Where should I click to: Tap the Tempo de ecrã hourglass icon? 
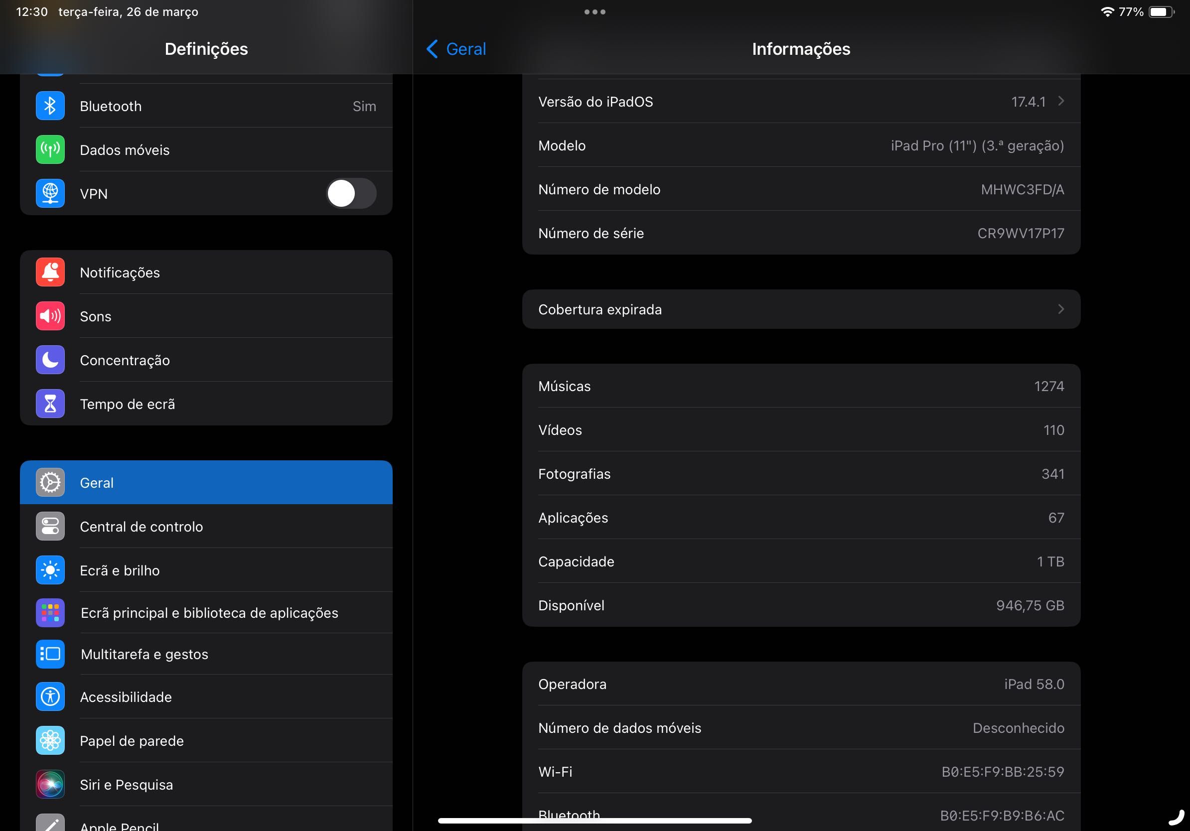click(50, 404)
